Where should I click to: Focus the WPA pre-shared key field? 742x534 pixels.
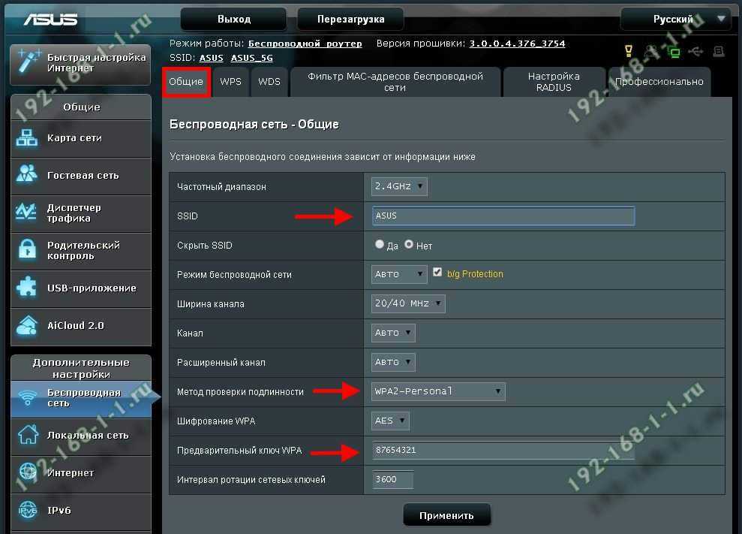point(503,450)
